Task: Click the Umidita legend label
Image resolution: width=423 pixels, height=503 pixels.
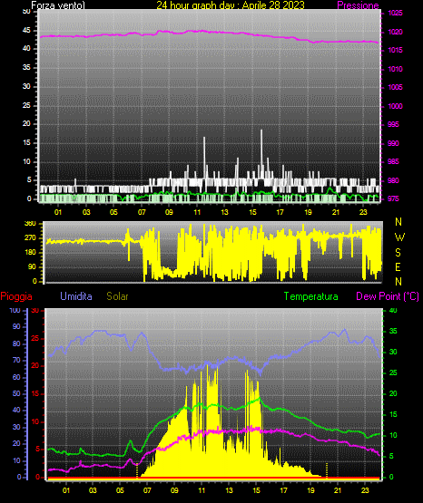Action: 76,296
